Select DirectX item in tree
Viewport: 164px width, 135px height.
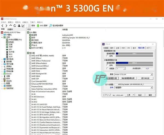(x=9, y=74)
